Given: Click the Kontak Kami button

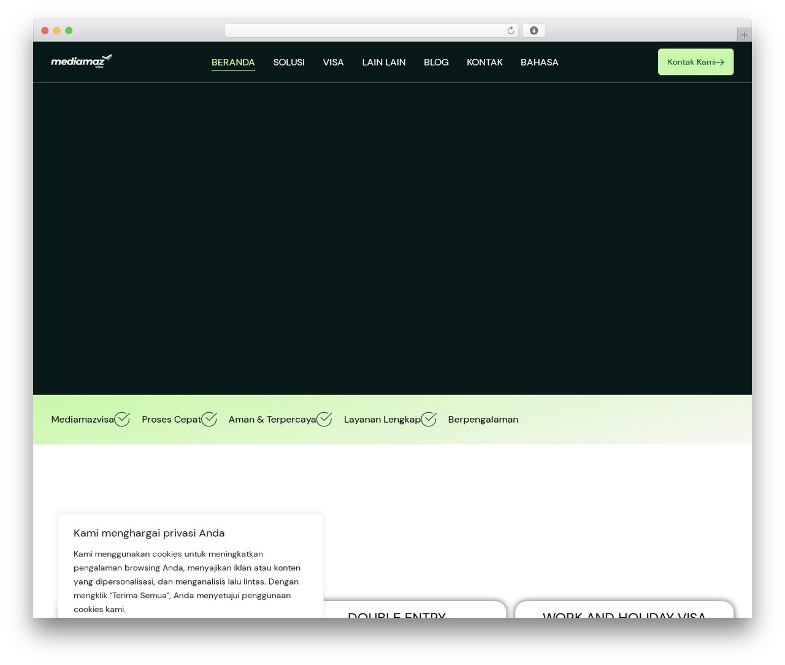Looking at the screenshot, I should point(695,62).
